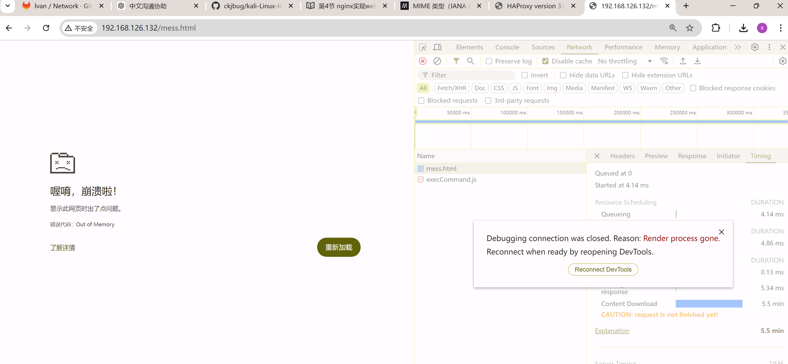Click the network Filter text field
The width and height of the screenshot is (788, 364).
471,75
